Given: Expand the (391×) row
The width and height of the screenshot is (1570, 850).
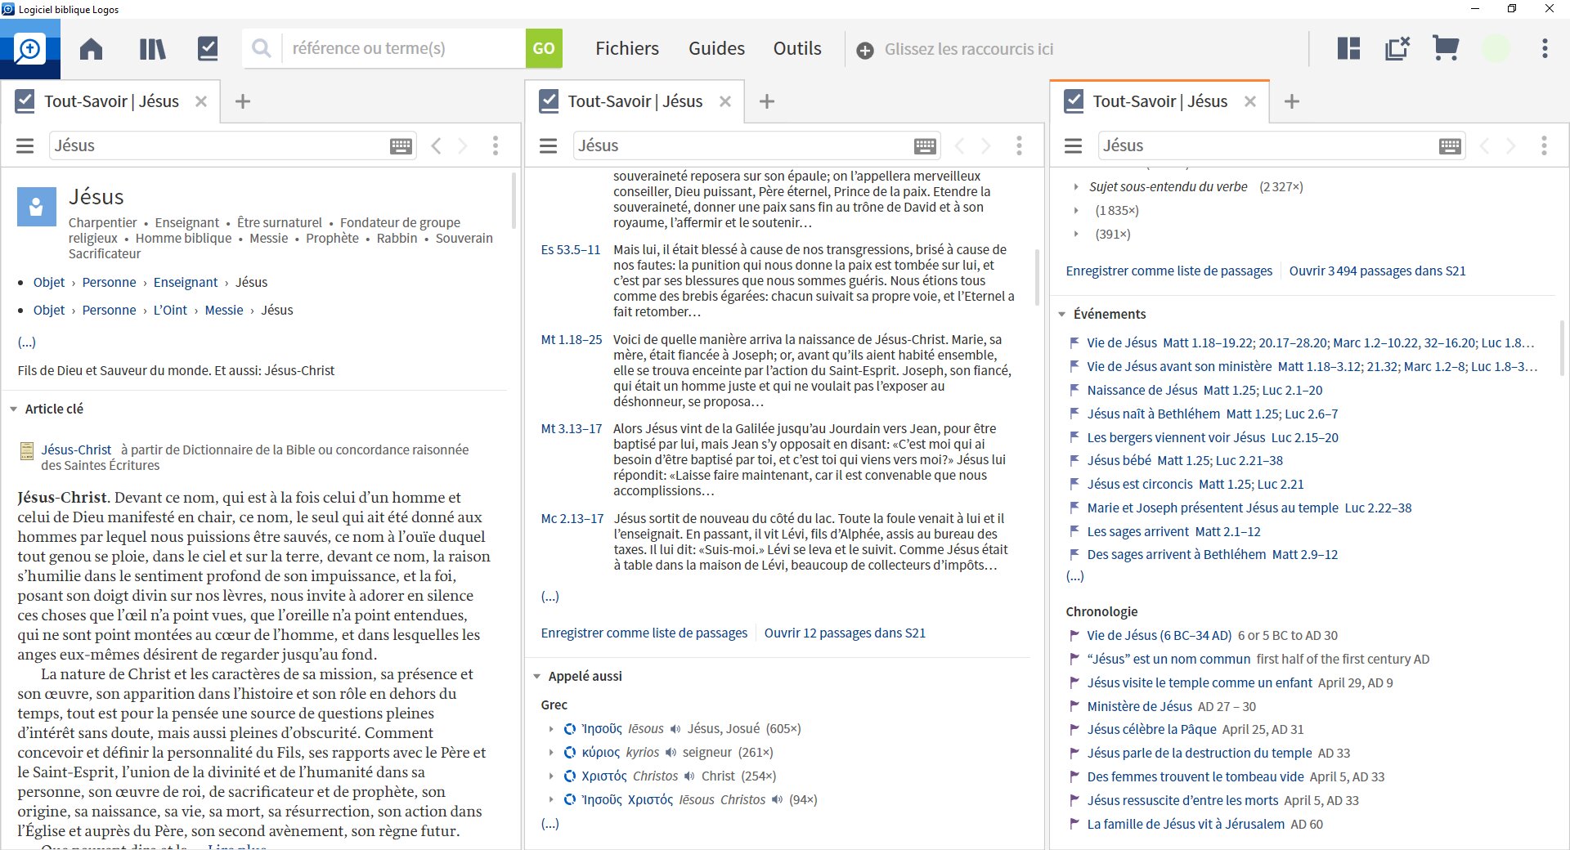Looking at the screenshot, I should [1076, 234].
